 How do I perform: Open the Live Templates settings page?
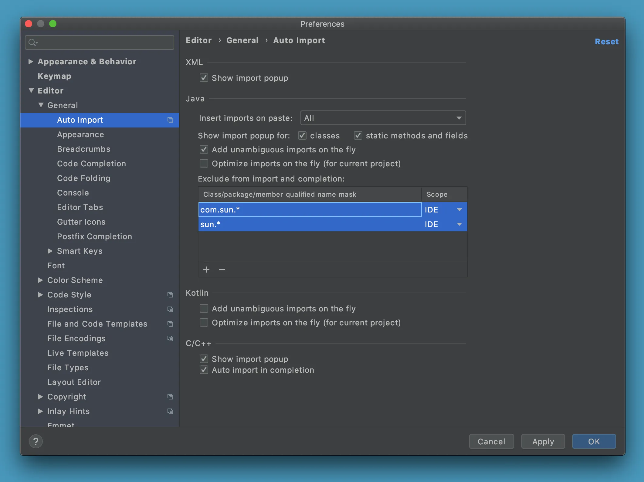click(78, 353)
